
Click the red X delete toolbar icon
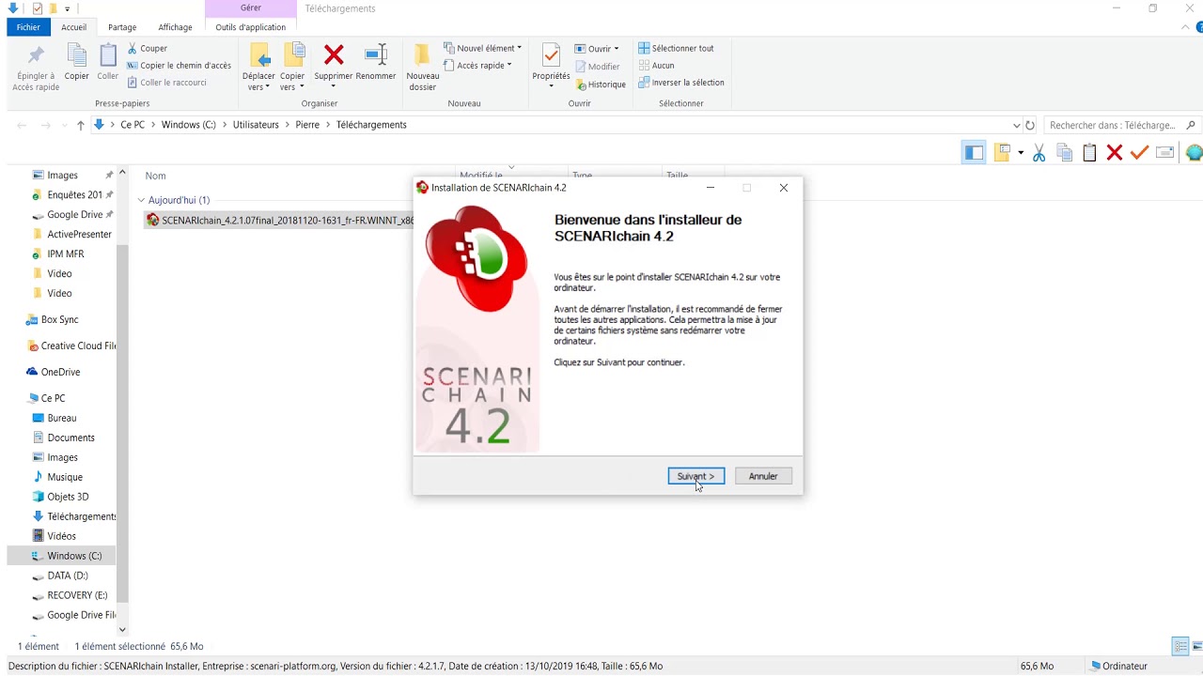(1115, 153)
